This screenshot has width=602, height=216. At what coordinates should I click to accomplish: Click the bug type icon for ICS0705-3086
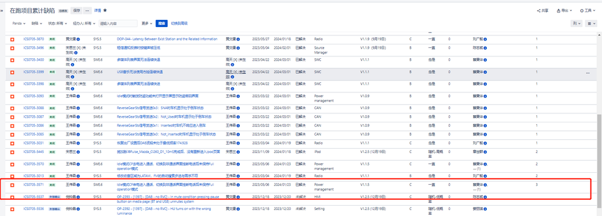click(x=12, y=125)
